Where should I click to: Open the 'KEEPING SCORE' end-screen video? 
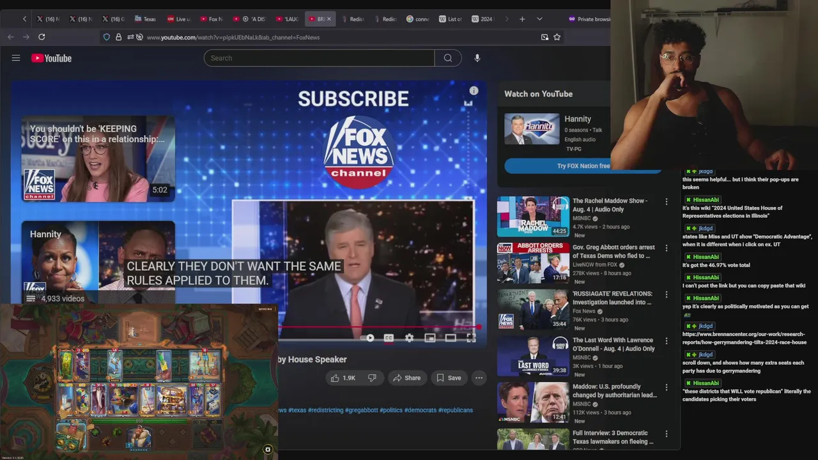(x=98, y=159)
